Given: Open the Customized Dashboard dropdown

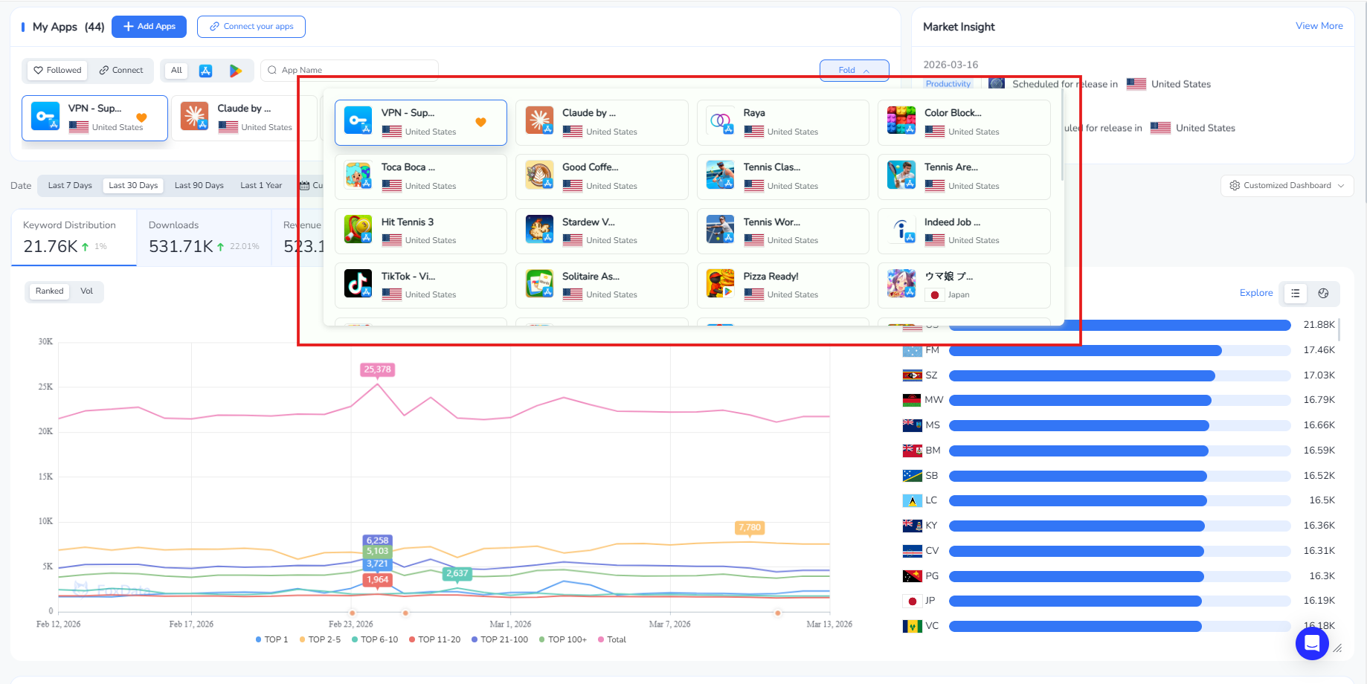Looking at the screenshot, I should pyautogui.click(x=1287, y=186).
